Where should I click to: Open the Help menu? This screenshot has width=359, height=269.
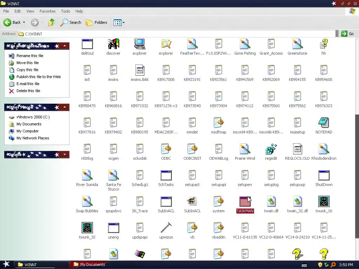pyautogui.click(x=79, y=11)
